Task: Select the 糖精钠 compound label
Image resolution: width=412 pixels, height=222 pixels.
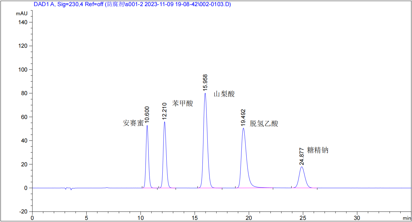Action: click(318, 150)
